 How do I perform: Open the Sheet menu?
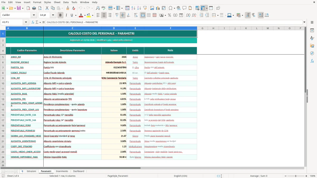click(57, 2)
